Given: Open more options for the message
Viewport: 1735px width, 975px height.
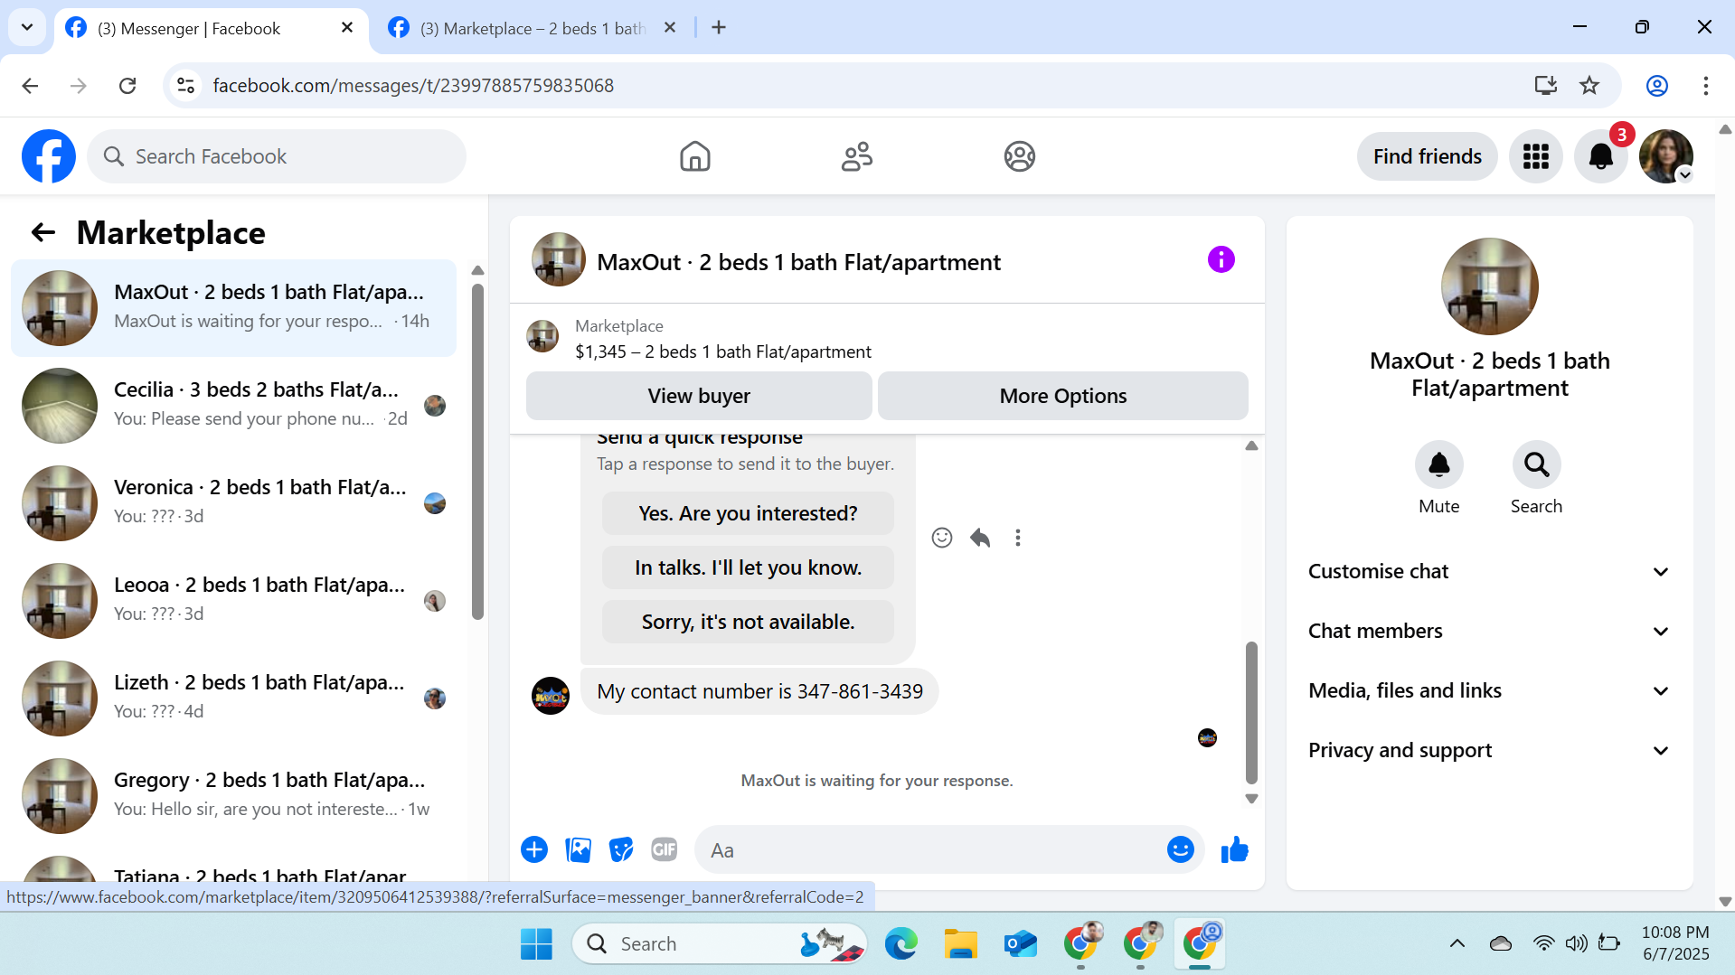Looking at the screenshot, I should click(1018, 538).
